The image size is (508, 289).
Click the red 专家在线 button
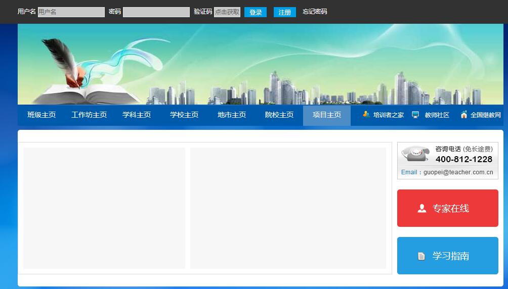(x=448, y=208)
